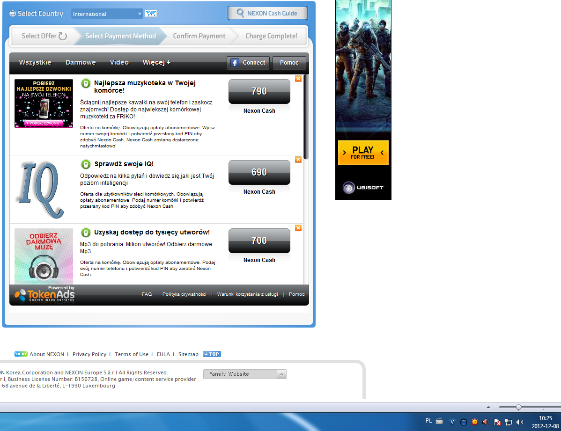
Task: Click the white volume speaker tray icon
Action: point(520,422)
